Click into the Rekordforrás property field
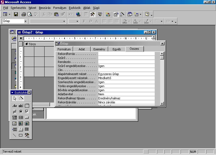This screenshot has height=155, width=216. (126, 54)
